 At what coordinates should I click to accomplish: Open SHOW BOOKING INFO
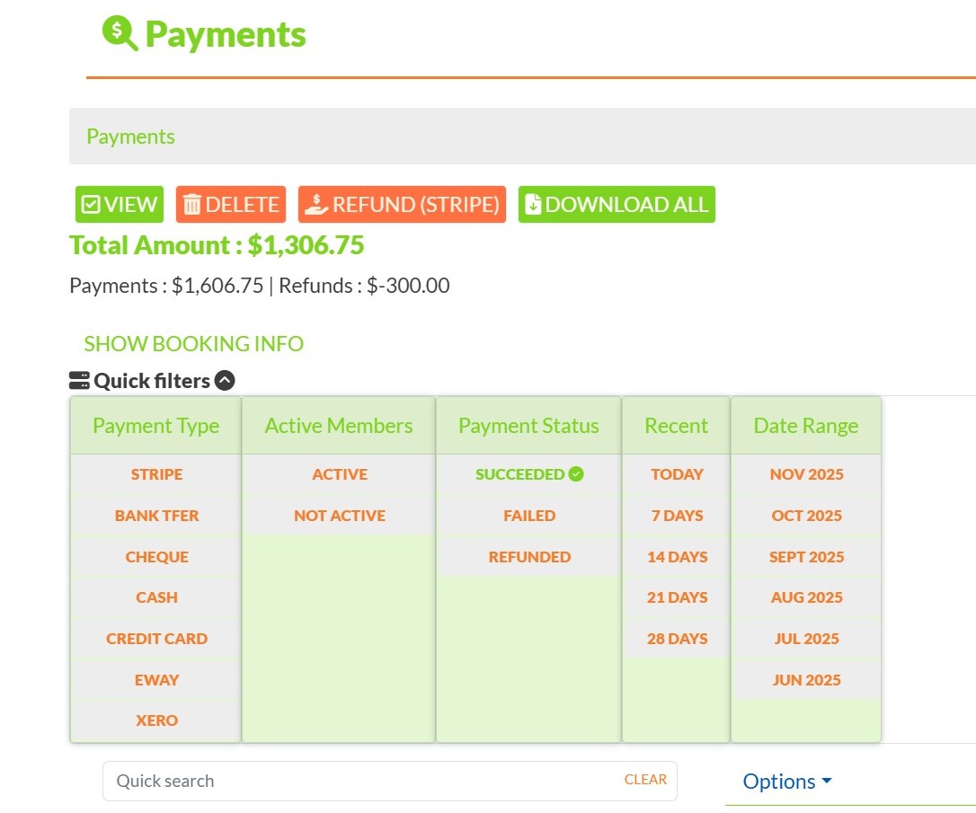pos(193,343)
